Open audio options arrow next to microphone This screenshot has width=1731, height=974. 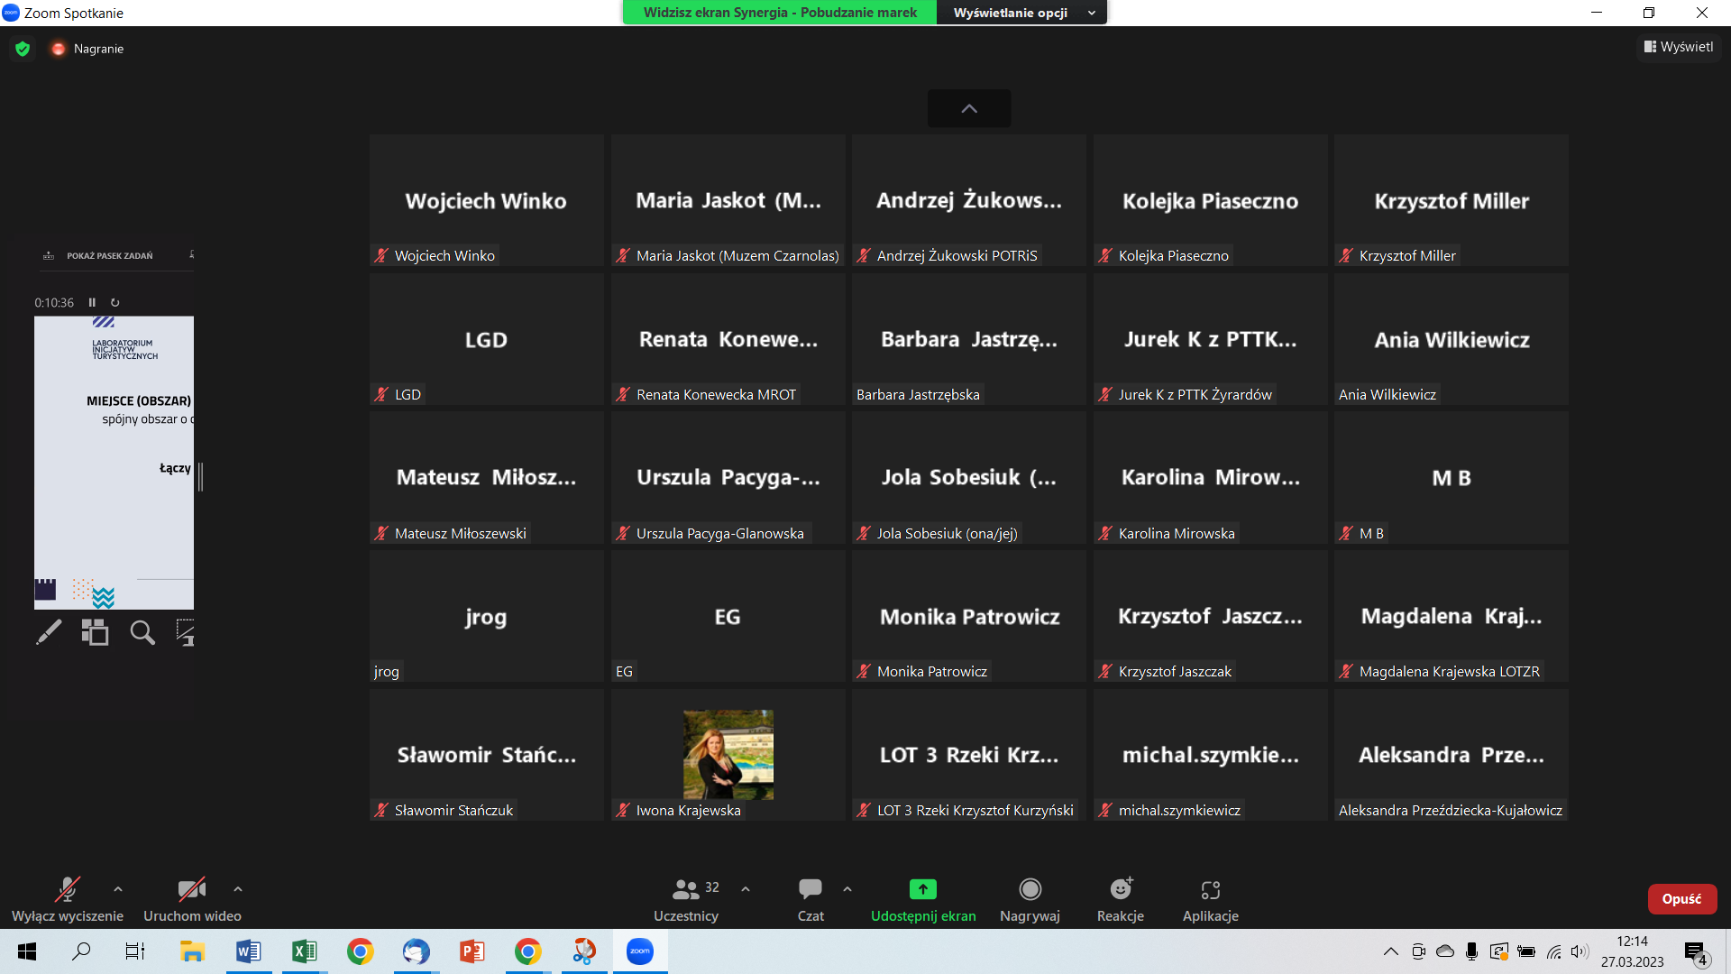pos(118,889)
